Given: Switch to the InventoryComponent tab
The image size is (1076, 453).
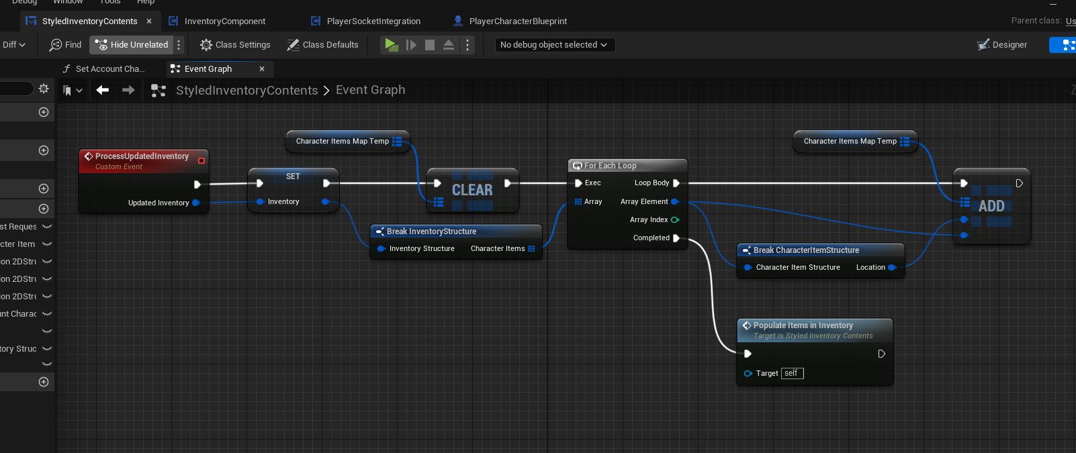Looking at the screenshot, I should (x=217, y=21).
